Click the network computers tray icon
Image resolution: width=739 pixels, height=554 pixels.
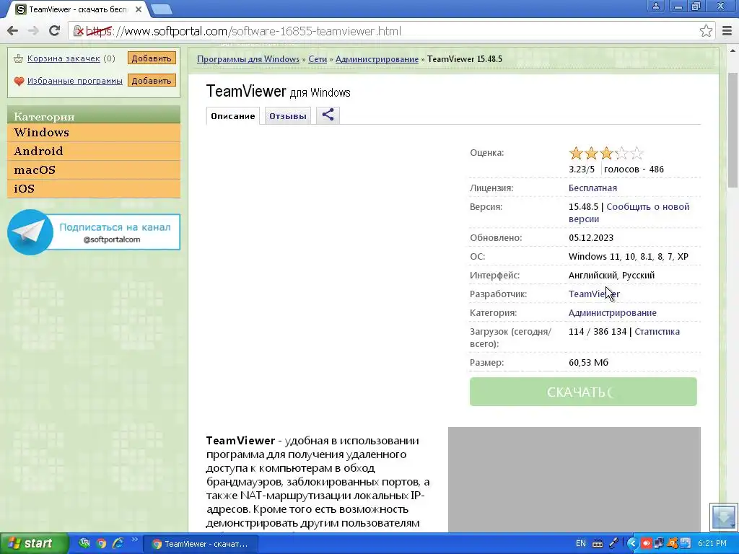658,544
